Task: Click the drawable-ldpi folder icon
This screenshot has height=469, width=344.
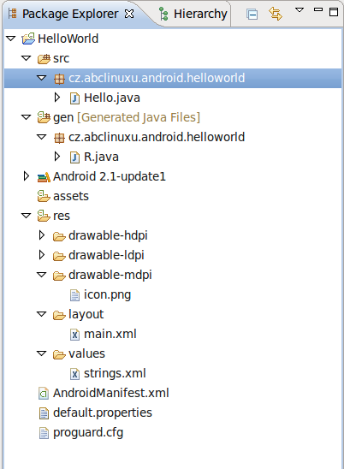Action: [59, 257]
